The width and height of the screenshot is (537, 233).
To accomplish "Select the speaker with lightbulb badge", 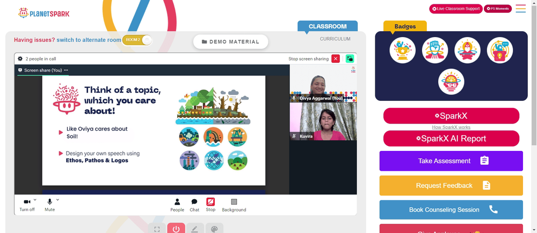I will click(x=499, y=50).
